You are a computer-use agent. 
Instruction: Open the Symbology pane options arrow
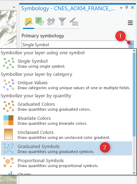click(x=121, y=8)
